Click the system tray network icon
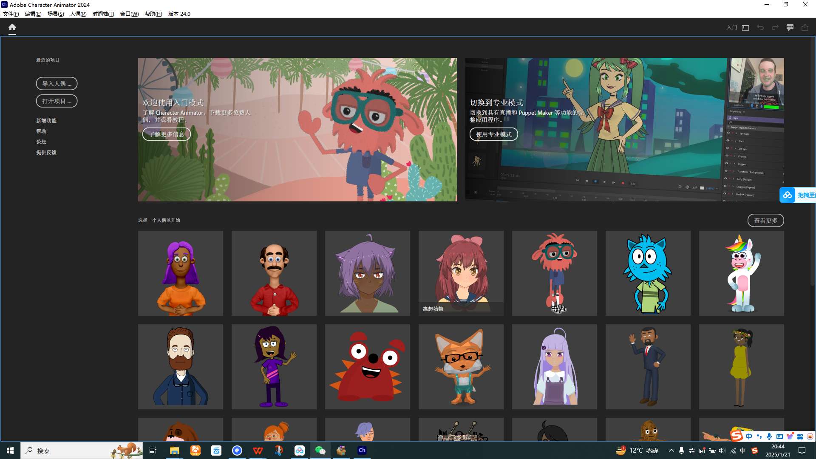Viewport: 816px width, 459px height. click(733, 450)
